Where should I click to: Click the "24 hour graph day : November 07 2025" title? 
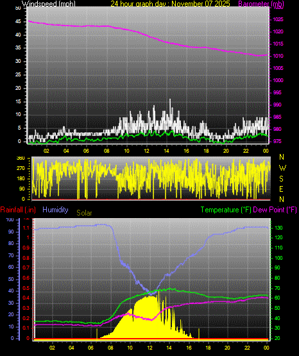pyautogui.click(x=170, y=4)
